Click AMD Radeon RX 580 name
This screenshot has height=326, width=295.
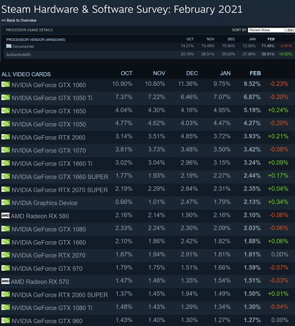pyautogui.click(x=40, y=216)
